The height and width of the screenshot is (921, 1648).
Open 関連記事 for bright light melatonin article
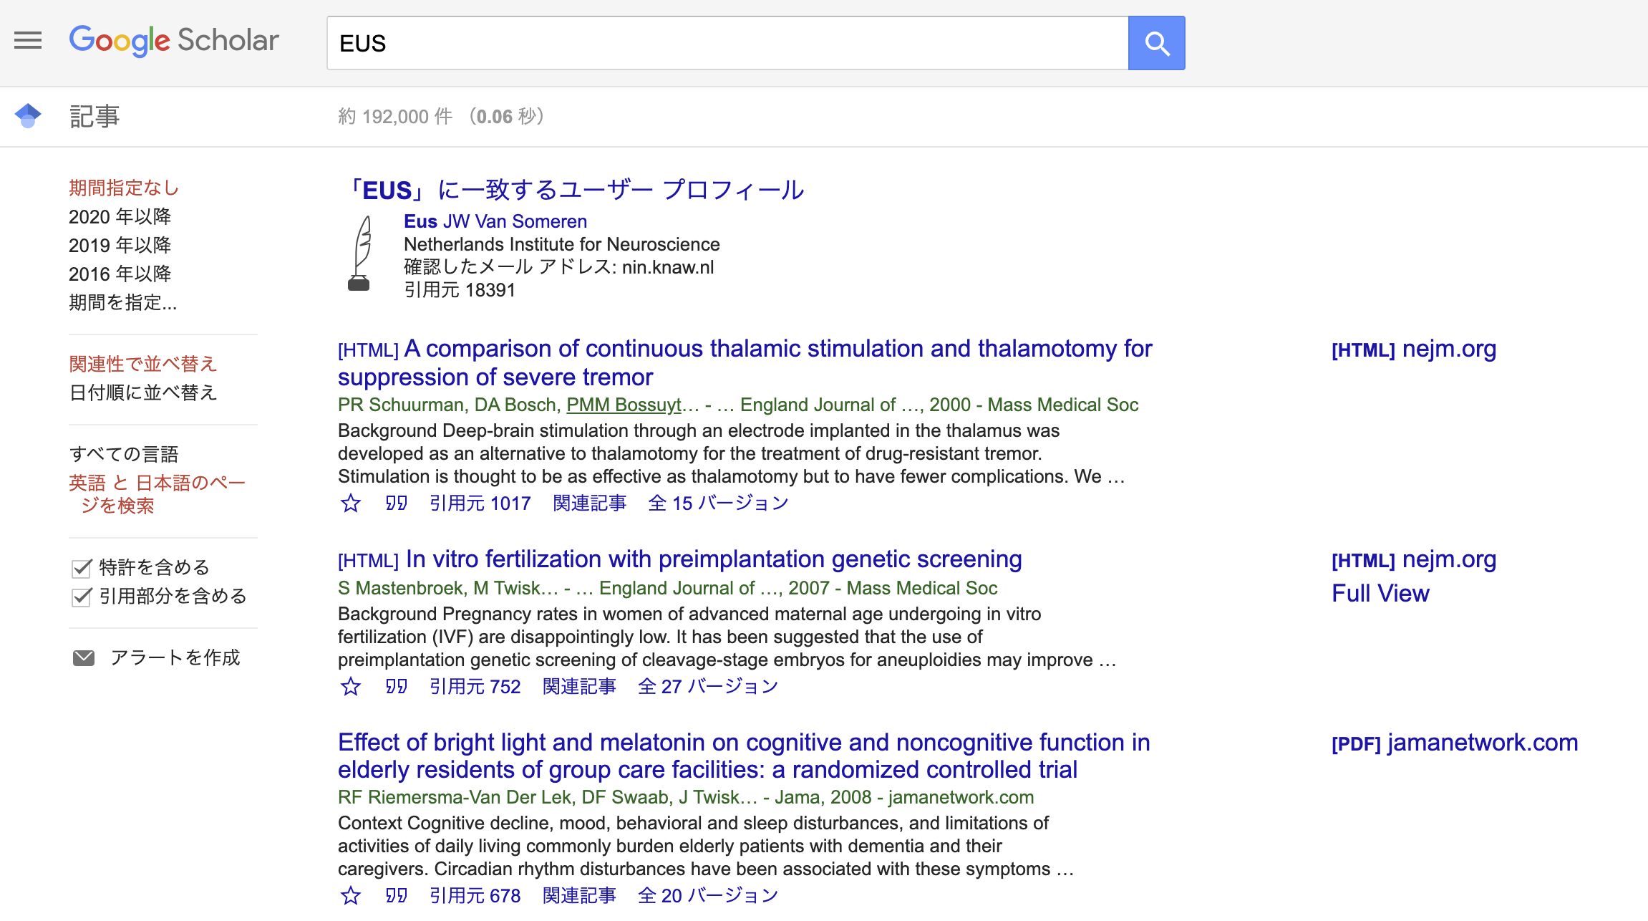click(579, 896)
